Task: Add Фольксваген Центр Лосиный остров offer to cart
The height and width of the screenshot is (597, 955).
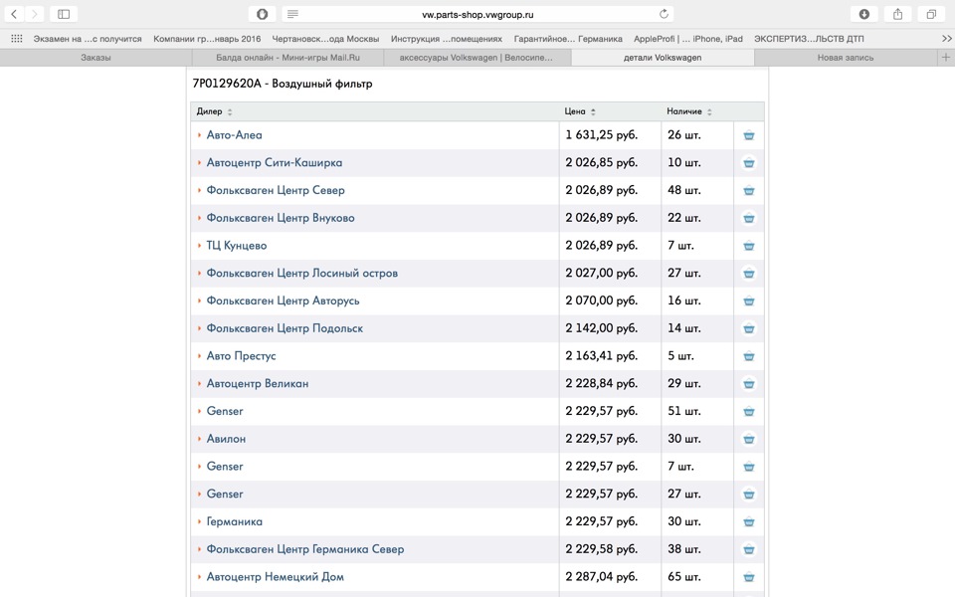Action: point(749,274)
